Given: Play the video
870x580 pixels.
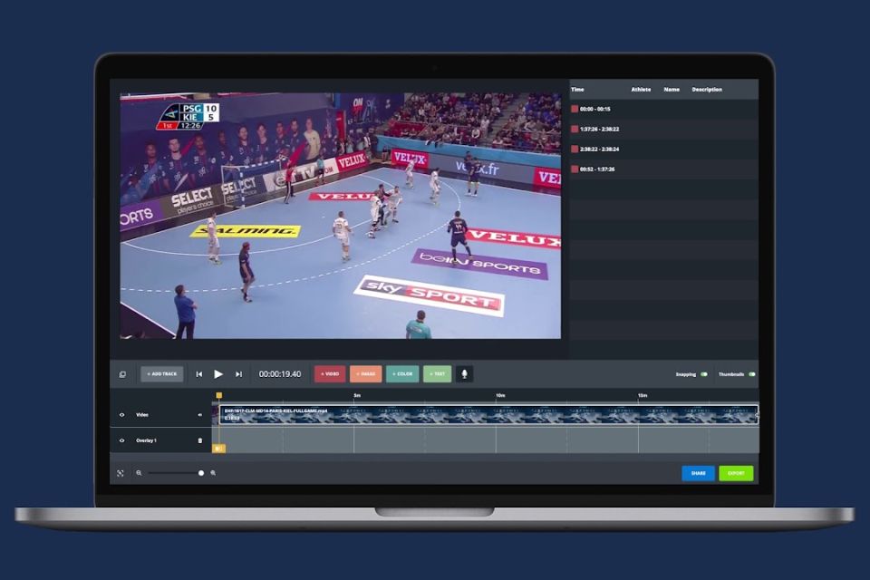Looking at the screenshot, I should click(218, 374).
